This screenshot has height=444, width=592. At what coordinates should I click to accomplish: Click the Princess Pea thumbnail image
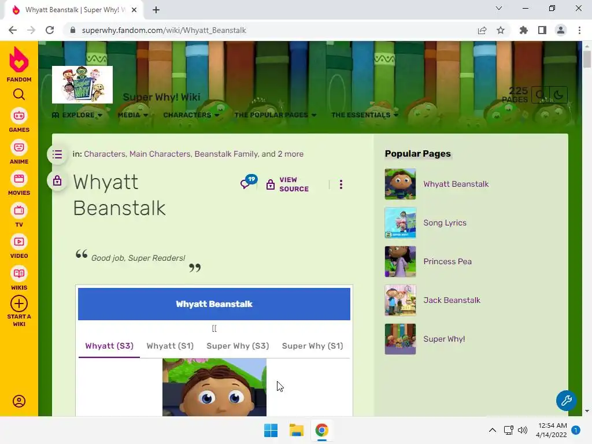point(400,261)
